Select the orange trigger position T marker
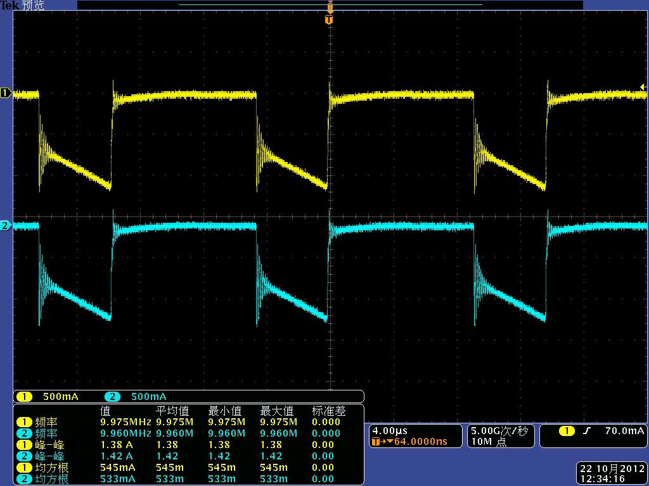This screenshot has width=649, height=486. [330, 20]
